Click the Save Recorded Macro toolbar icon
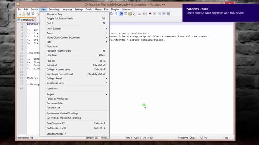 pos(168,14)
